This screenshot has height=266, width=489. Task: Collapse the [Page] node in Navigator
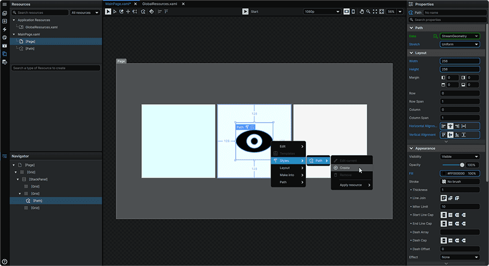point(14,165)
